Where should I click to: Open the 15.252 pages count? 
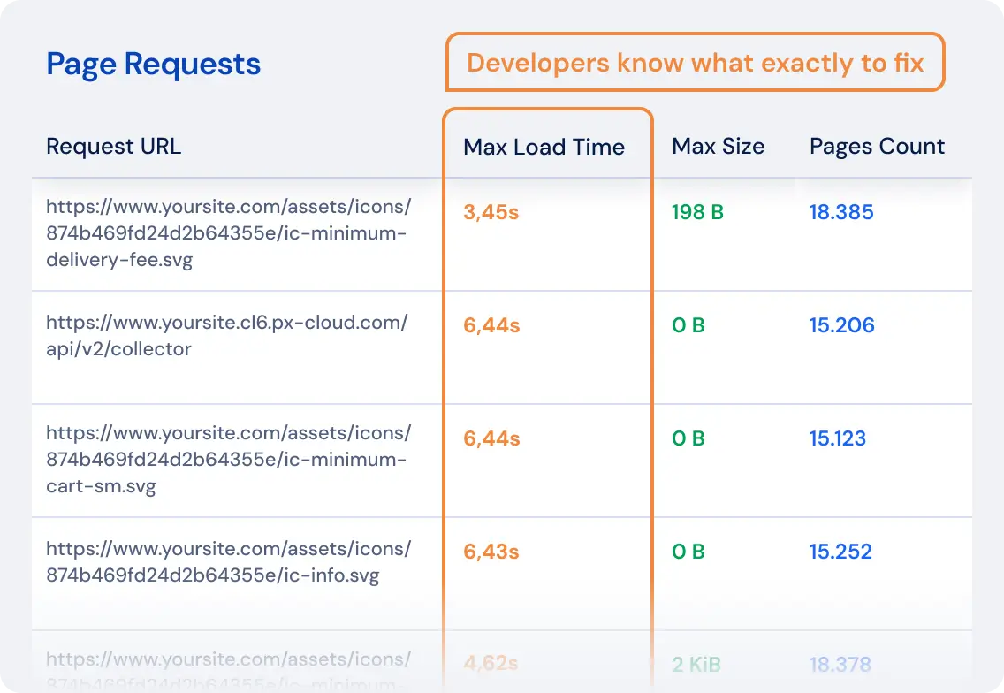point(840,552)
